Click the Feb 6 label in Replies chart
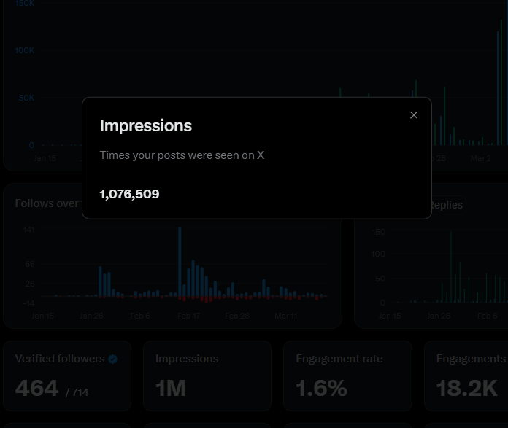 click(x=488, y=316)
